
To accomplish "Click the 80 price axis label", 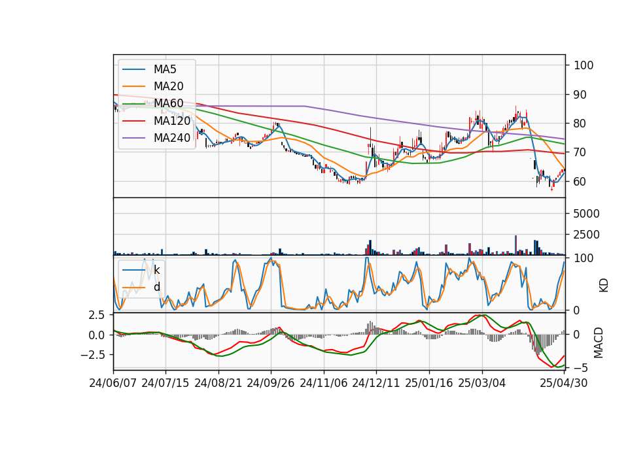I will click(x=580, y=124).
